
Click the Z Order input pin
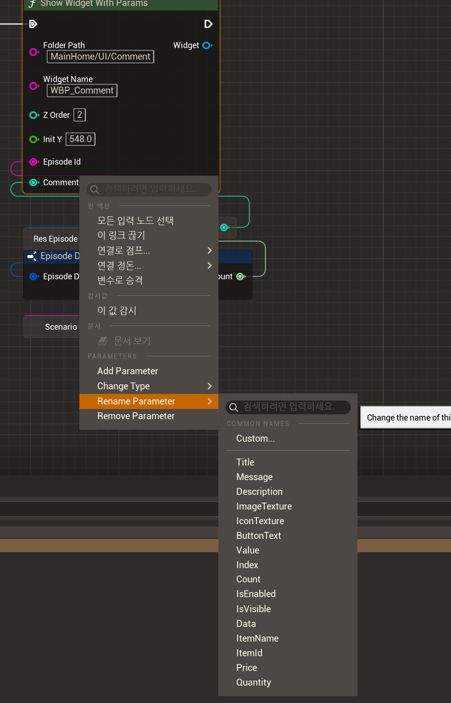point(33,115)
